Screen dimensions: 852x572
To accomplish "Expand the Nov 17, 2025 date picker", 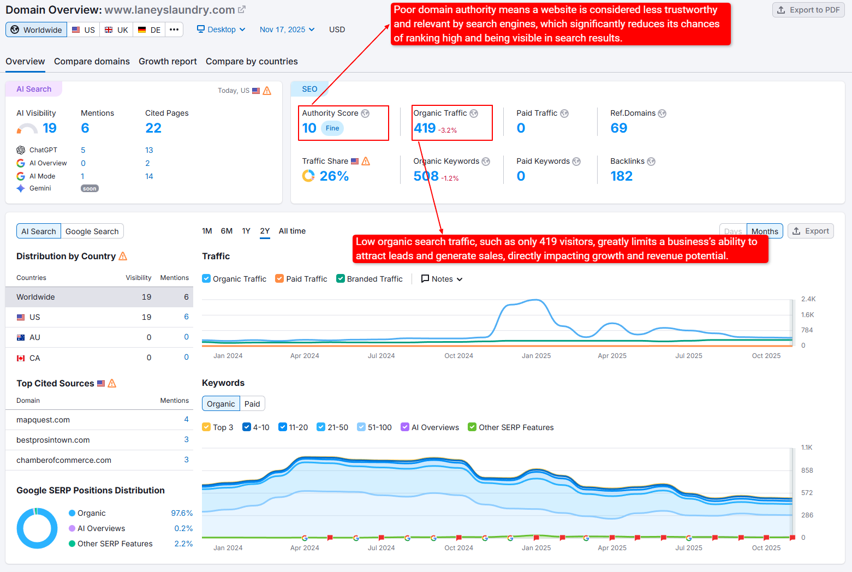I will click(x=287, y=29).
